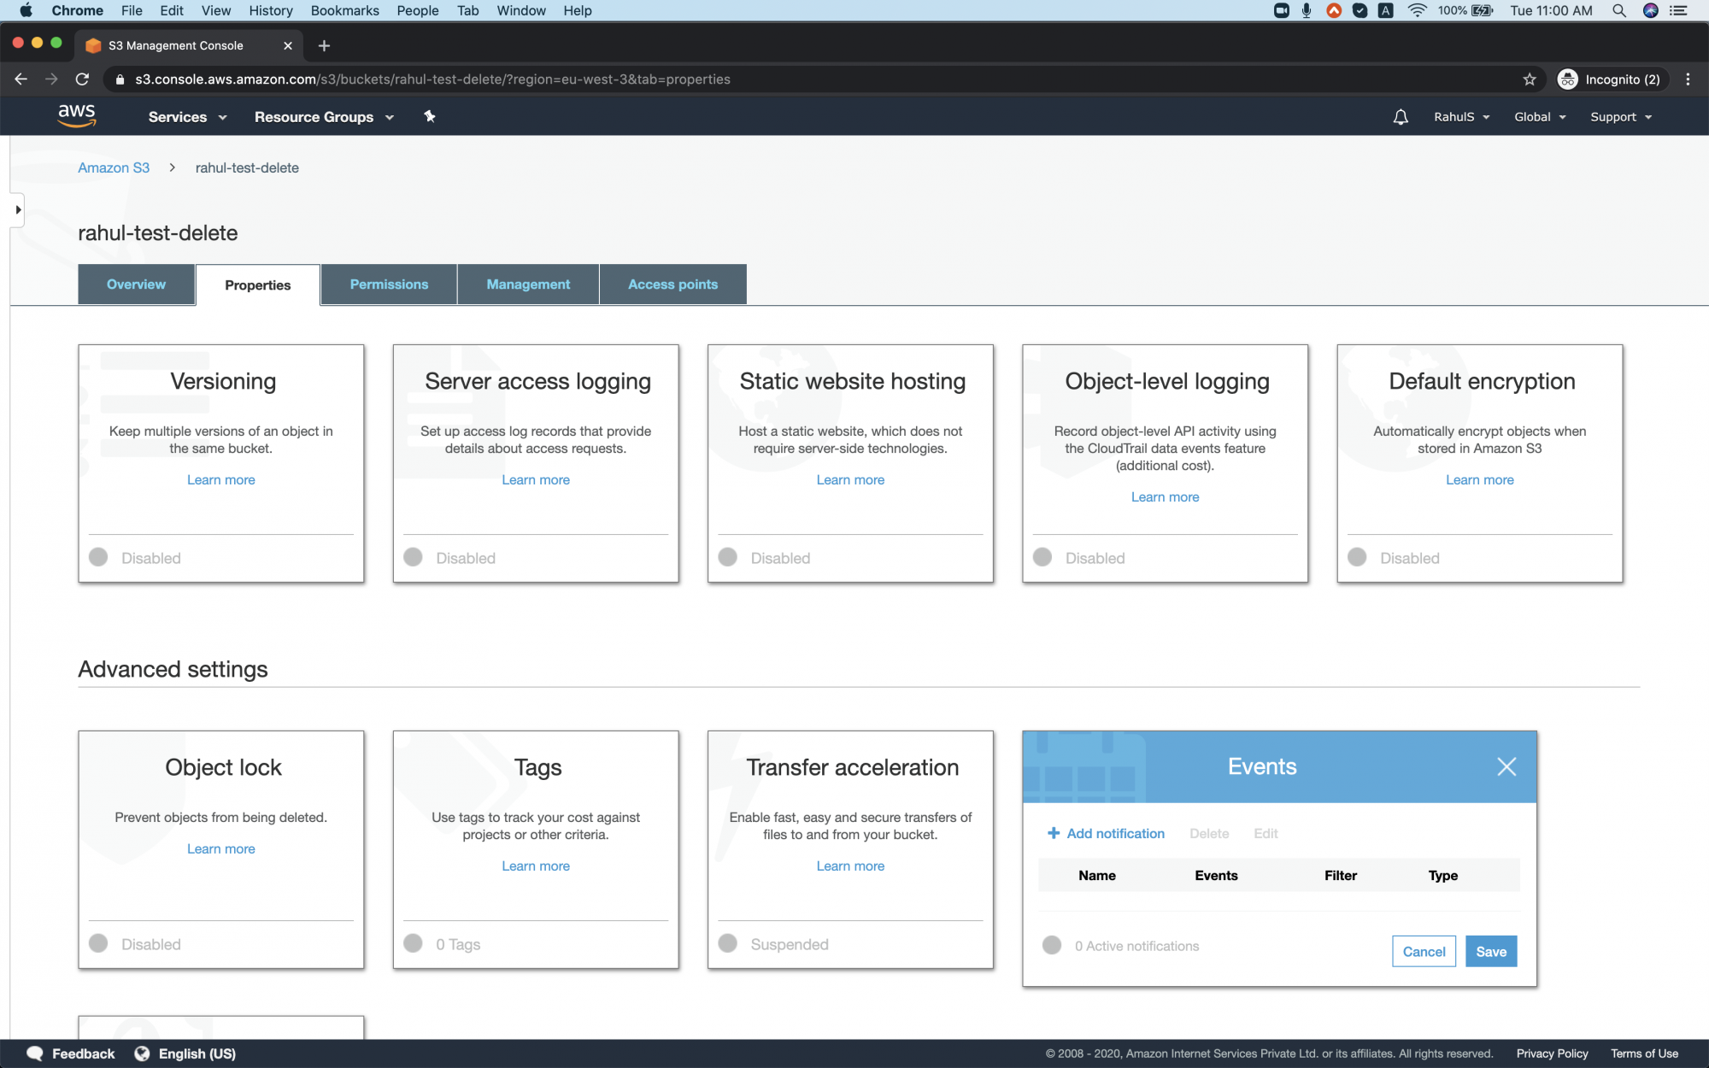Click the Incognito profile icon
The height and width of the screenshot is (1068, 1709).
coord(1568,79)
